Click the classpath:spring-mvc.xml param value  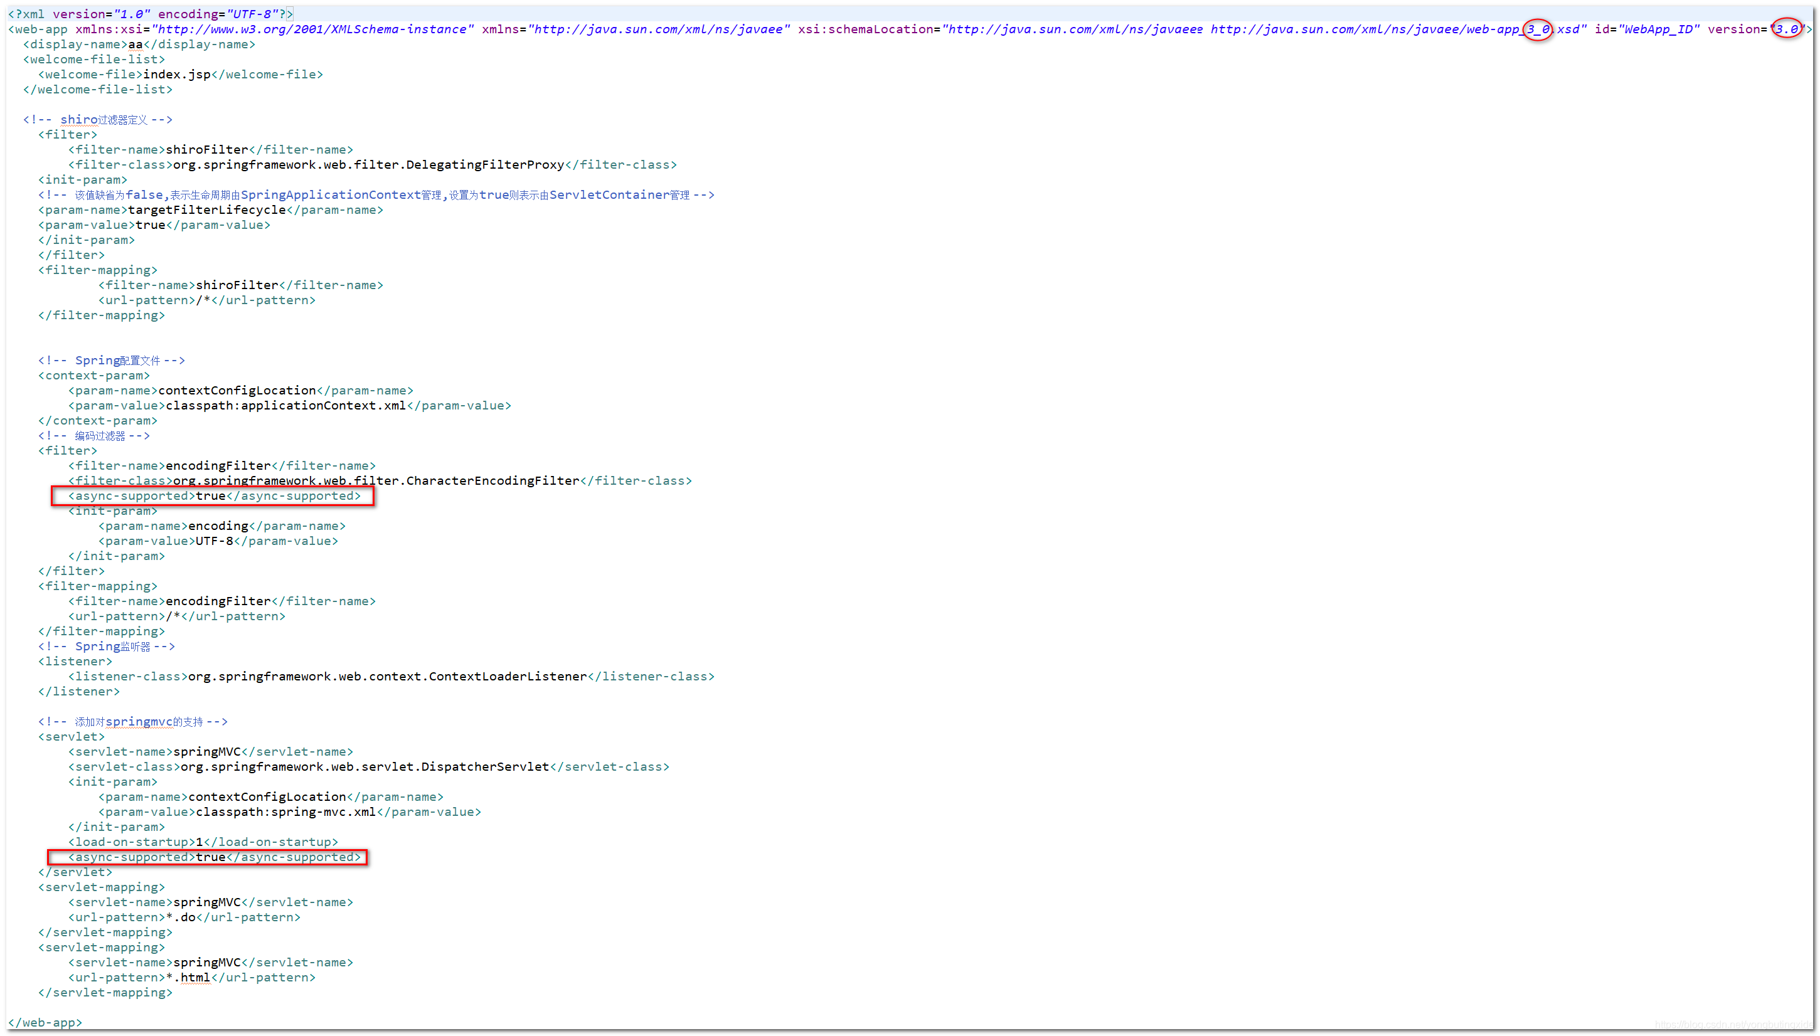click(285, 812)
